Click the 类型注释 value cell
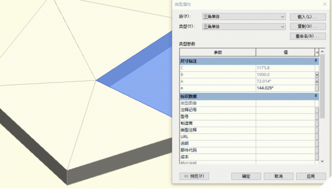Image resolution: width=332 pixels, height=190 pixels. pos(285,130)
